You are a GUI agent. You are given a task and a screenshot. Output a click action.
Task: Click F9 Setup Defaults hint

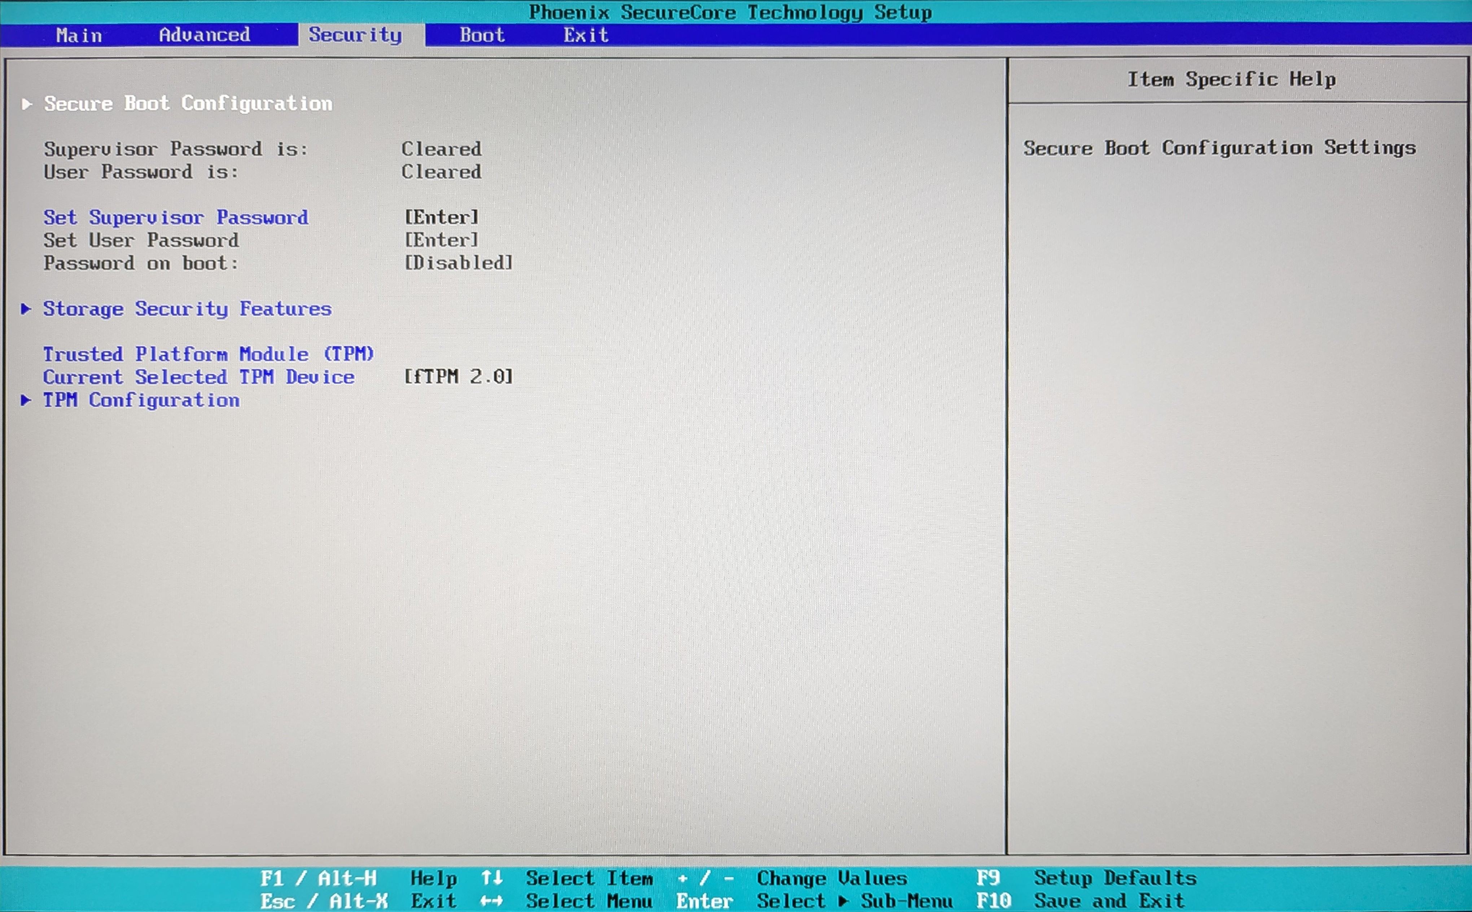click(1086, 878)
